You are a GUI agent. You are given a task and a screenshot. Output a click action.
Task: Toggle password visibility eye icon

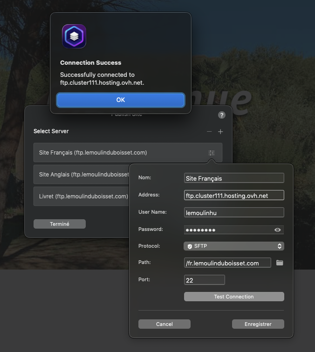(278, 230)
